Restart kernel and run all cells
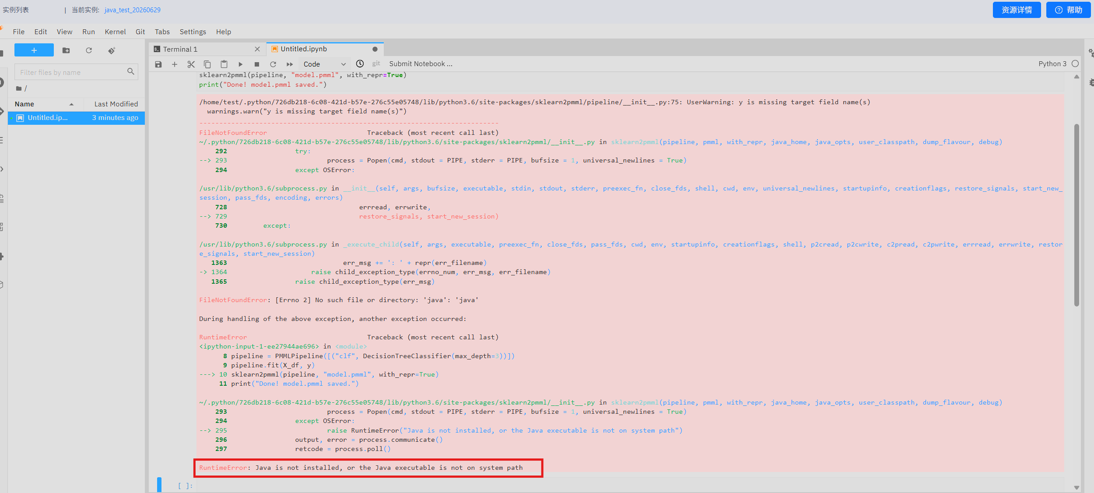 click(x=290, y=64)
